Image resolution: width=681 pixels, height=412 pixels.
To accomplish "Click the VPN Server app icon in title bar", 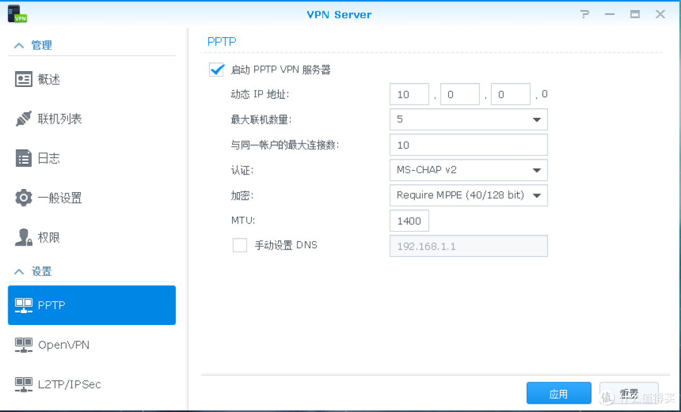I will pos(18,13).
